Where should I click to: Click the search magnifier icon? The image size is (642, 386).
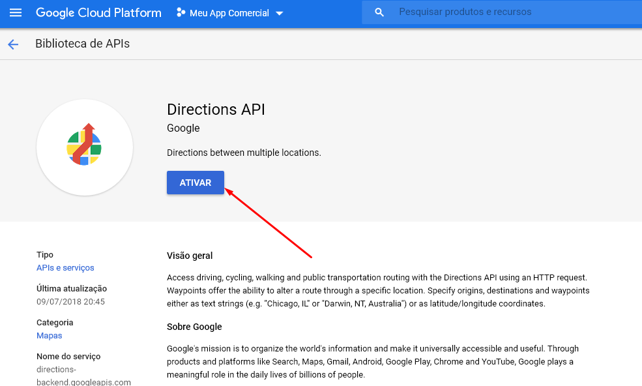pyautogui.click(x=379, y=12)
